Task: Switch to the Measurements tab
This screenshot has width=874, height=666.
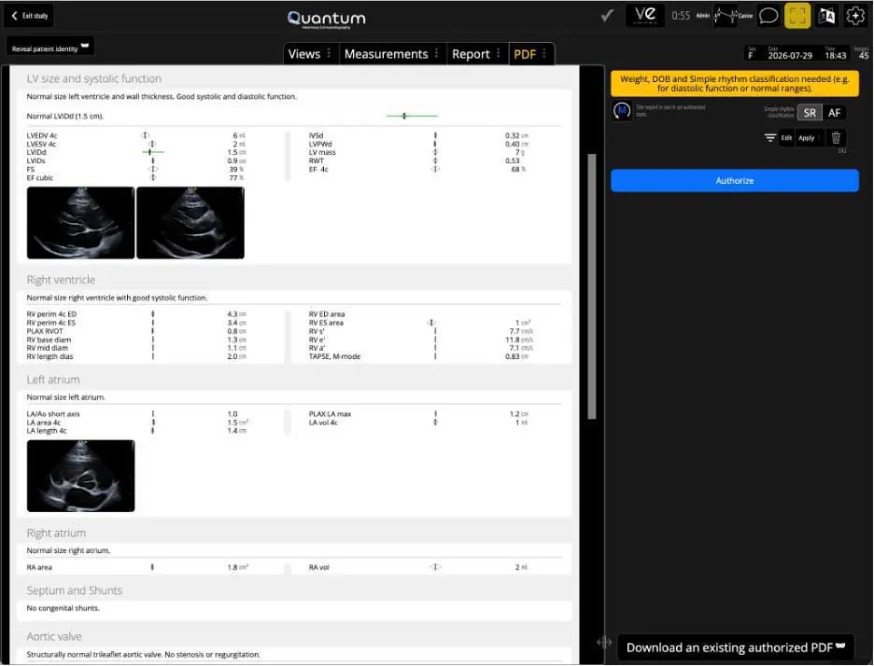Action: pyautogui.click(x=386, y=54)
